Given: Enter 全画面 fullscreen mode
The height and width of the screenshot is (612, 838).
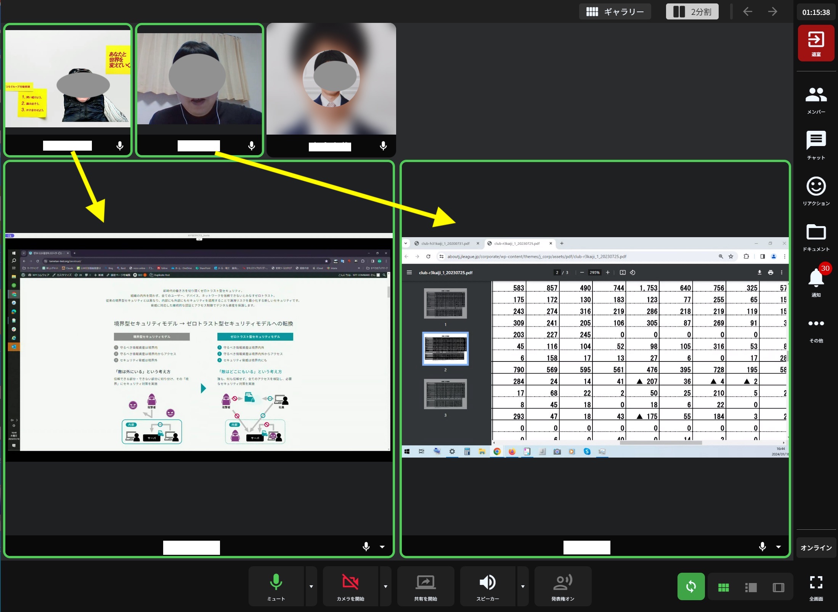Looking at the screenshot, I should tap(816, 588).
